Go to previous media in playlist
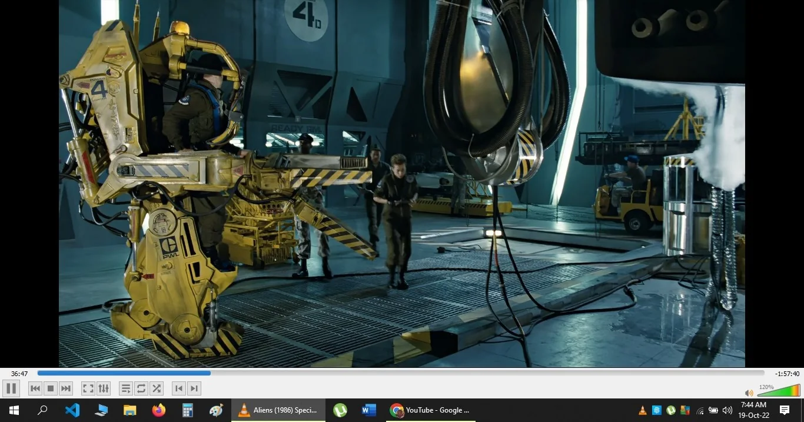804x422 pixels. pyautogui.click(x=35, y=388)
